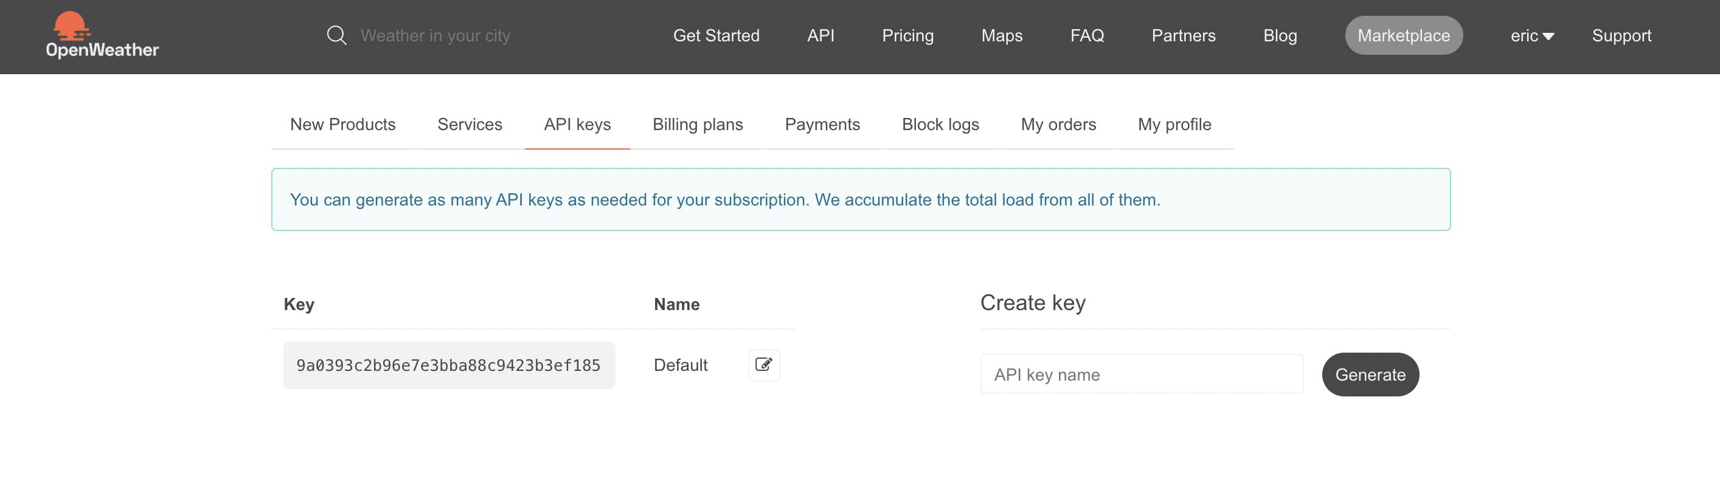Select the API keys tab
1720x501 pixels.
point(577,124)
